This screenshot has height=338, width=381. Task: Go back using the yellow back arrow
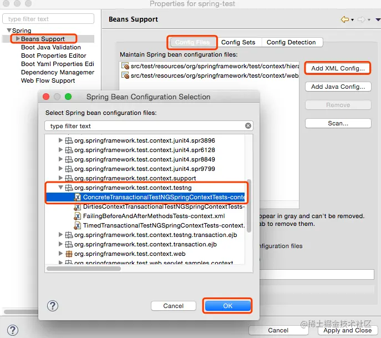(345, 19)
